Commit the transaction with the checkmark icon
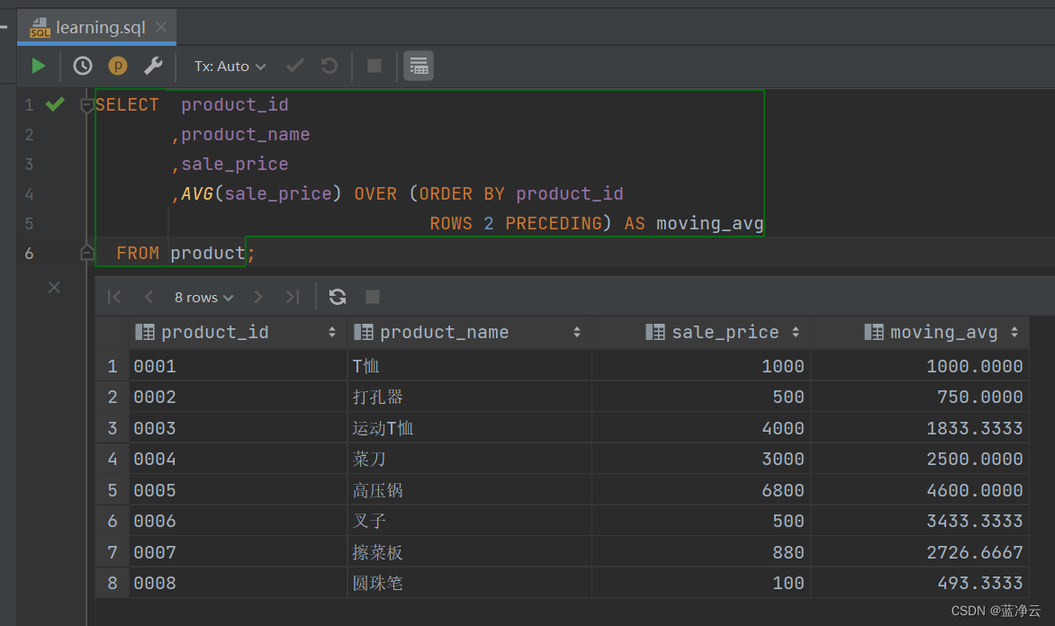The width and height of the screenshot is (1055, 626). click(294, 66)
